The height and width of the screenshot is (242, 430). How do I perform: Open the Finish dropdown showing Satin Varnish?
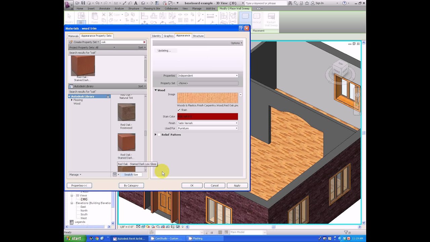pos(208,123)
